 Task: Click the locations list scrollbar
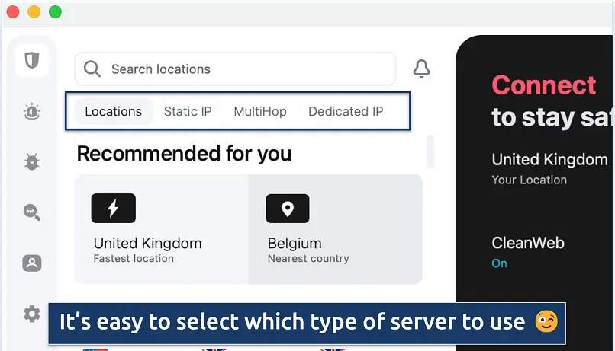pyautogui.click(x=431, y=151)
